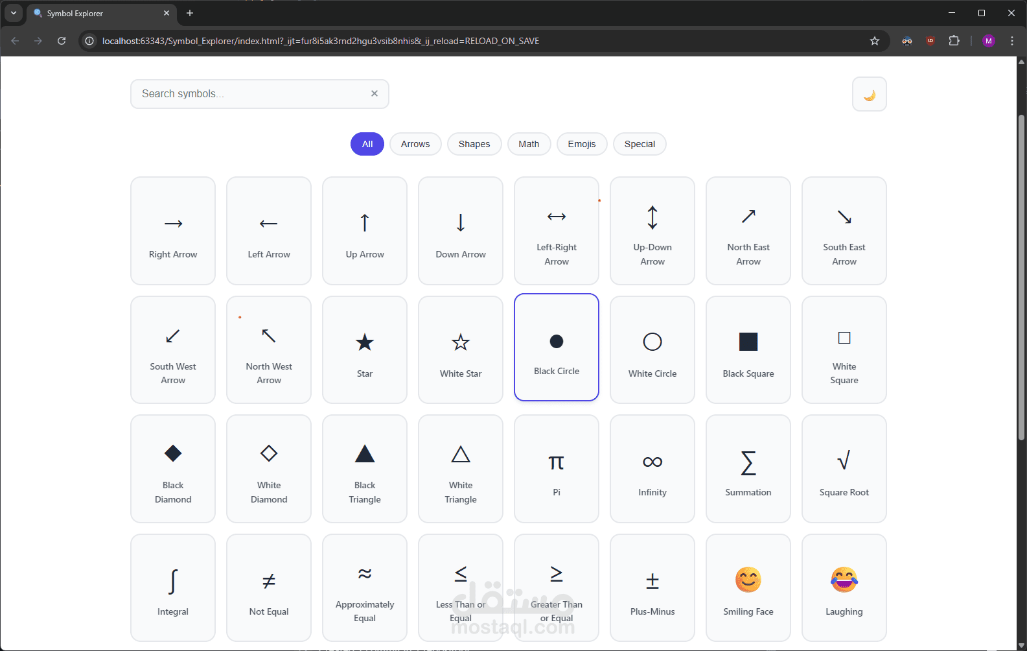Viewport: 1027px width, 651px height.
Task: Pick the White Star symbol card
Action: [461, 350]
